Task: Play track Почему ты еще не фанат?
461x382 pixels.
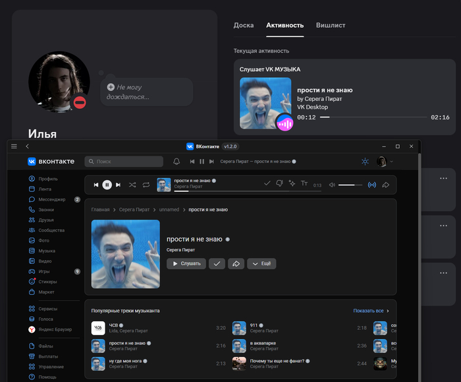Action: click(300, 364)
